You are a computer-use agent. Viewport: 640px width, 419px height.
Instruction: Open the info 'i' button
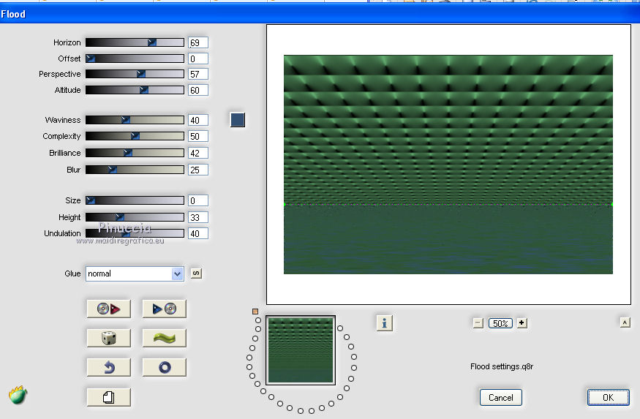click(384, 323)
